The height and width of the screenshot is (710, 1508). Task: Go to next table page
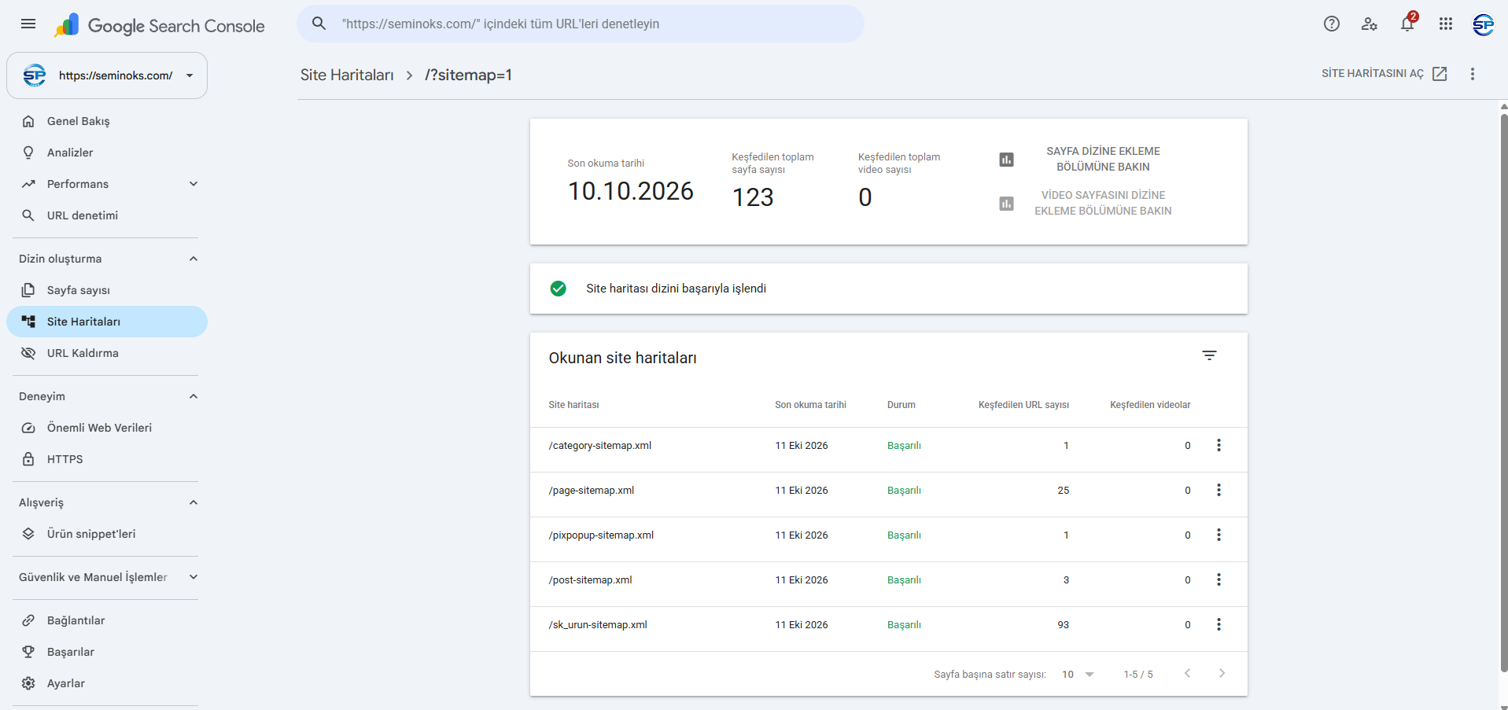[1222, 673]
